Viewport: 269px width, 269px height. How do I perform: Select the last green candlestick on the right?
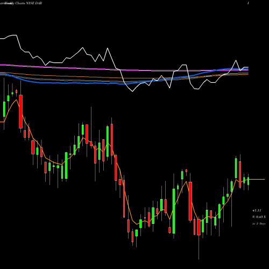(x=249, y=181)
